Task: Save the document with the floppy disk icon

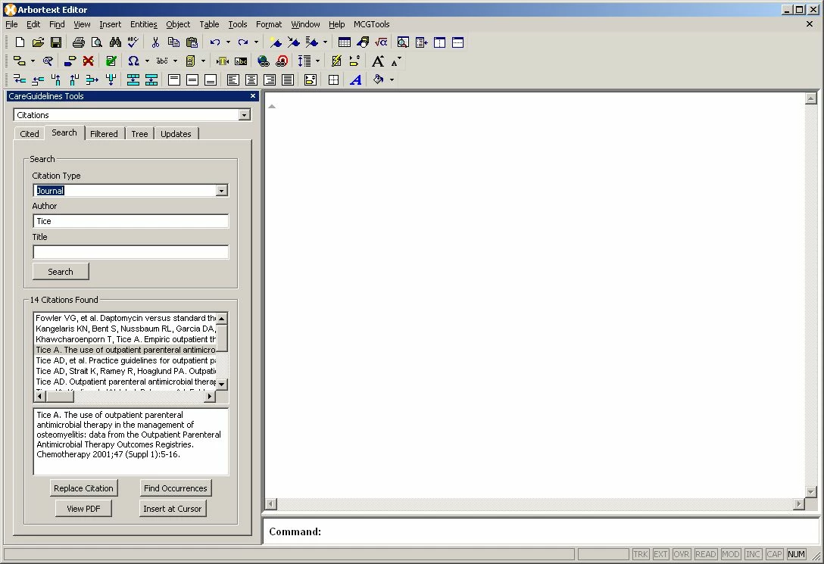Action: tap(56, 42)
